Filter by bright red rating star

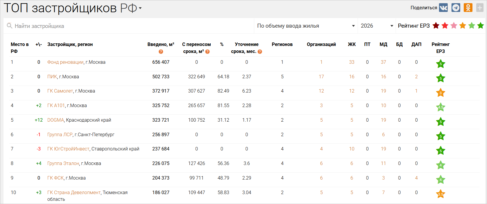point(445,26)
